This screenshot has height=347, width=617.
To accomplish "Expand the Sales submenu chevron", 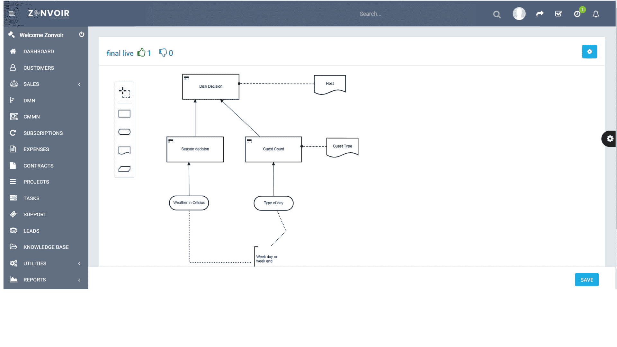I will coord(79,85).
